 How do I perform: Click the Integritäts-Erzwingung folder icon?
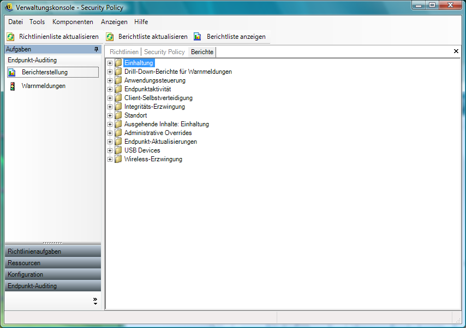[x=118, y=107]
